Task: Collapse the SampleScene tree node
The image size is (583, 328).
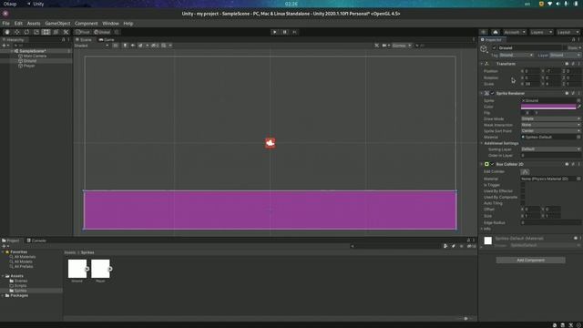Action: click(x=12, y=51)
